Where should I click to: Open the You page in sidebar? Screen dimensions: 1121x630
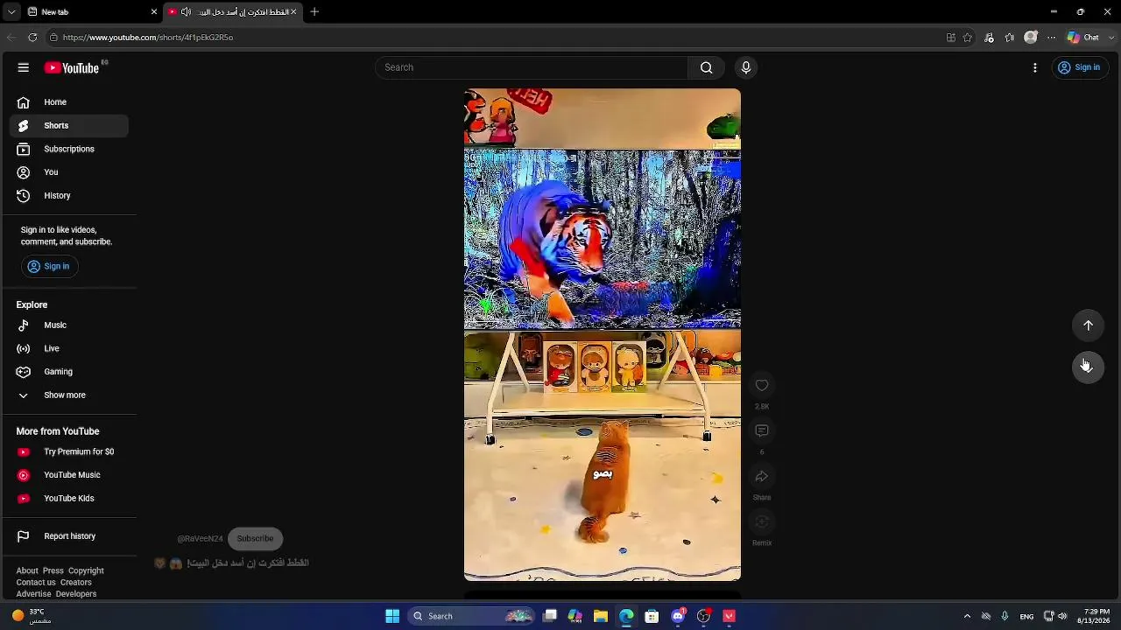click(69, 172)
